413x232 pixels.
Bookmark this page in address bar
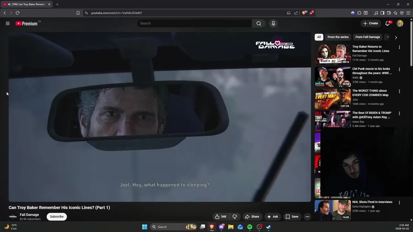click(78, 13)
